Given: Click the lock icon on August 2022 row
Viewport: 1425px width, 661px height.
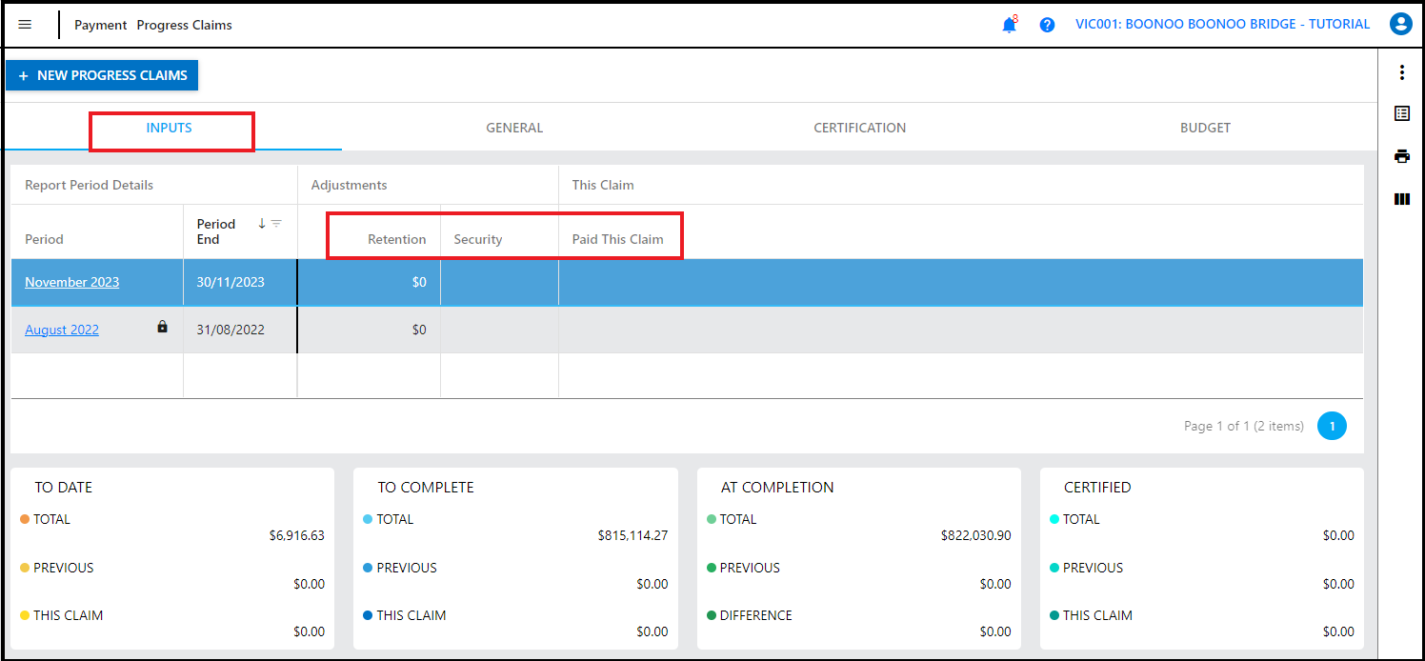Looking at the screenshot, I should coord(162,327).
